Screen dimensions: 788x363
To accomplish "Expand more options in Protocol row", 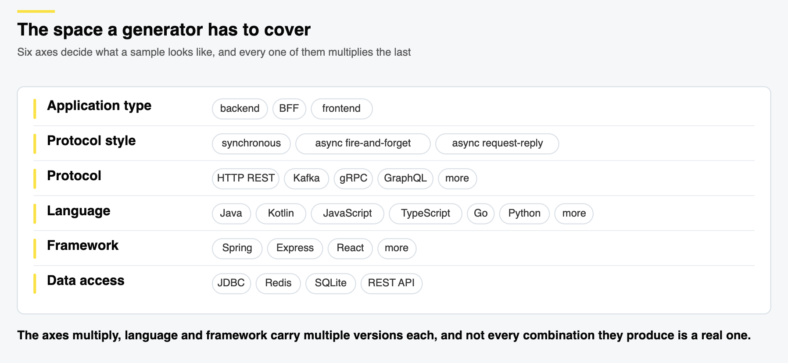I will point(457,178).
